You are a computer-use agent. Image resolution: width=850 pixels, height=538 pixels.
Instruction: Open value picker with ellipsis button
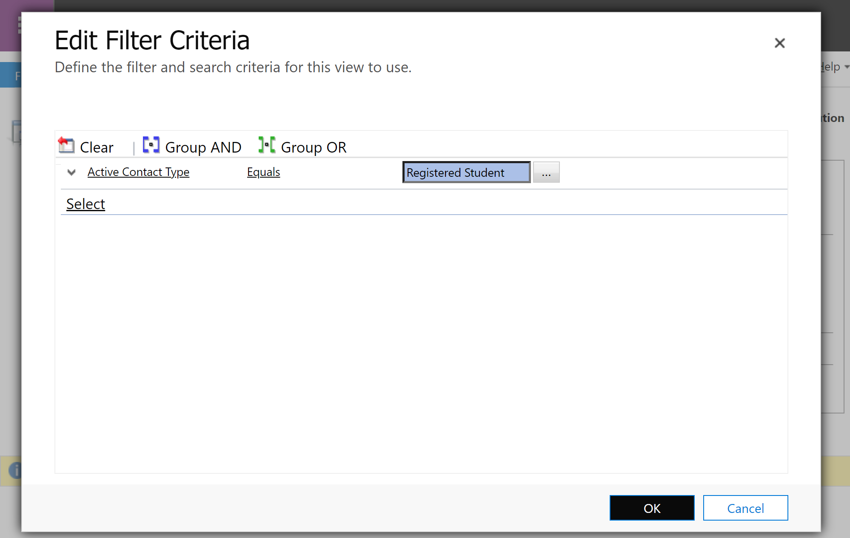546,172
